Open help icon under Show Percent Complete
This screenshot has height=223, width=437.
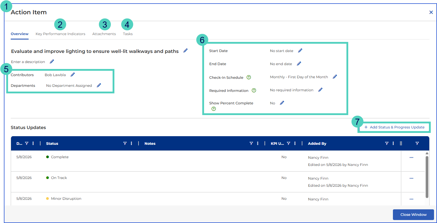214,109
